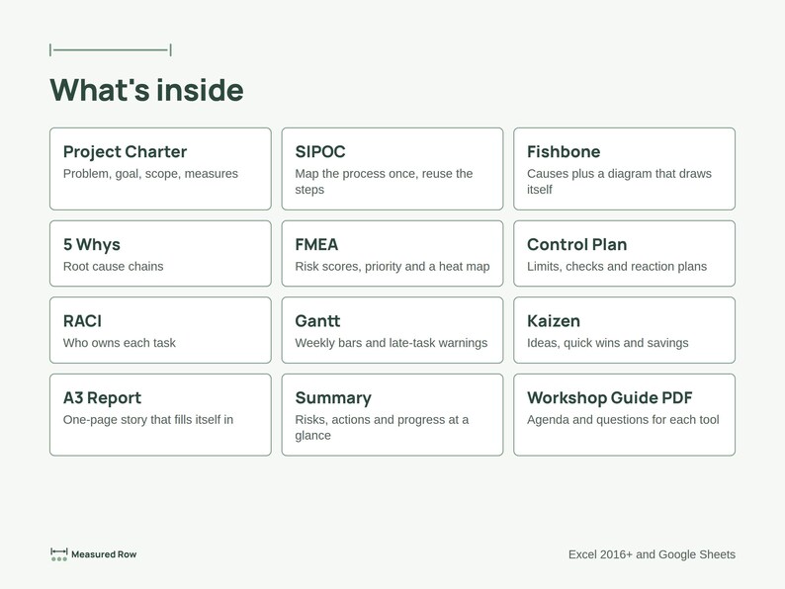Click "Risks, actions and progress" description
This screenshot has height=589, width=785.
coord(382,427)
